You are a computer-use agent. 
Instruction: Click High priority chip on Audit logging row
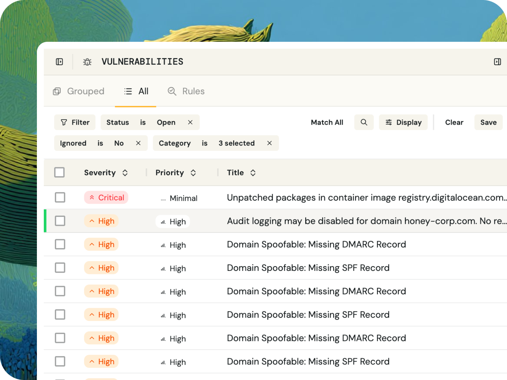[173, 222]
